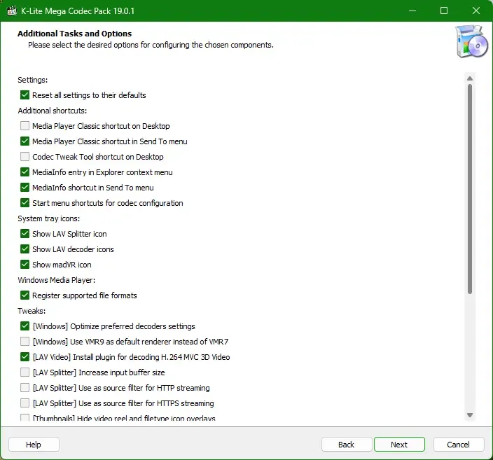The width and height of the screenshot is (493, 460).
Task: Uncheck Media Player Classic shortcut in Send To menu
Action: click(25, 141)
